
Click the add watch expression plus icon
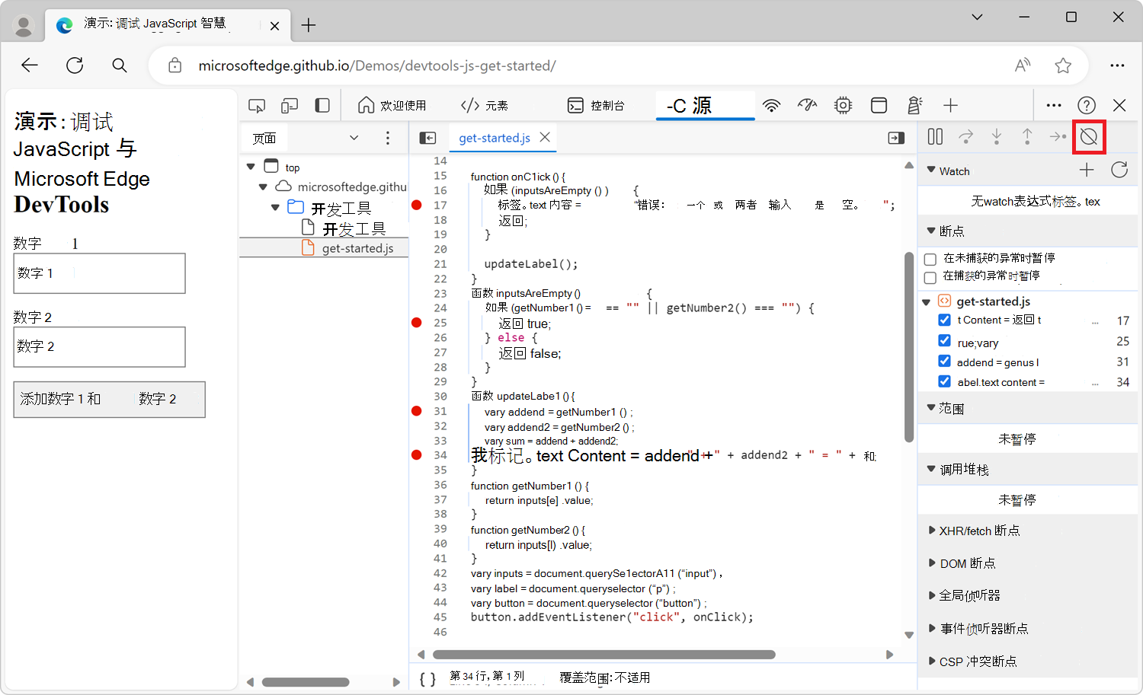1087,170
